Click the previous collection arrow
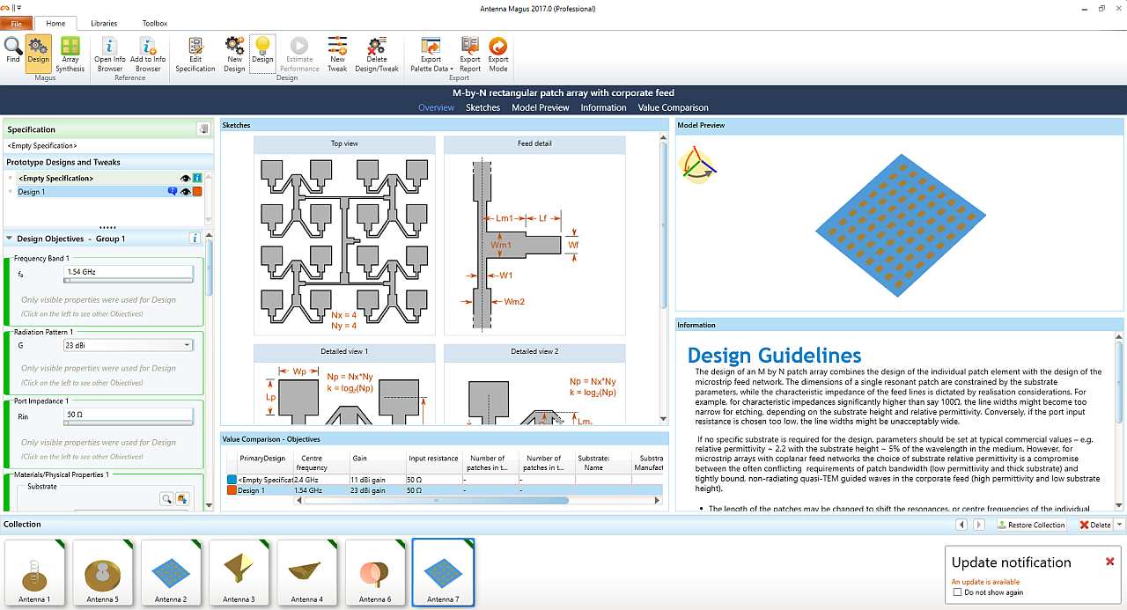This screenshot has height=610, width=1127. click(x=961, y=525)
